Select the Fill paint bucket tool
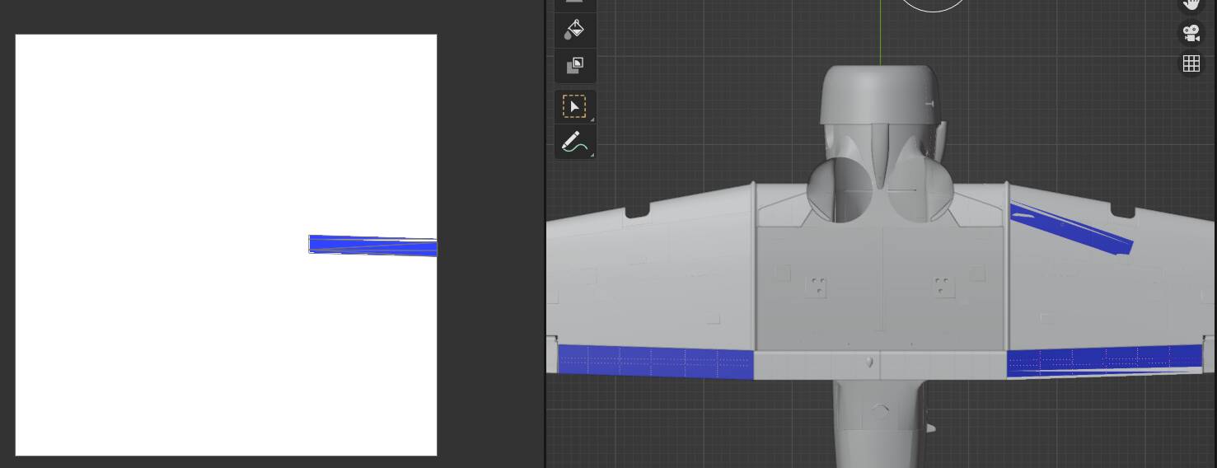 pos(574,30)
